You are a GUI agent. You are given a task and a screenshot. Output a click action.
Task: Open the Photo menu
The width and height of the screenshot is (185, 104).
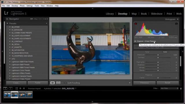22,6
